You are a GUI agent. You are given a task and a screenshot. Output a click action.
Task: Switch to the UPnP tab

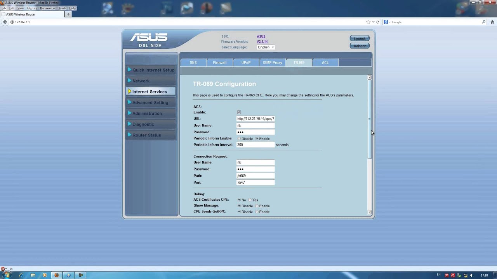pyautogui.click(x=246, y=62)
